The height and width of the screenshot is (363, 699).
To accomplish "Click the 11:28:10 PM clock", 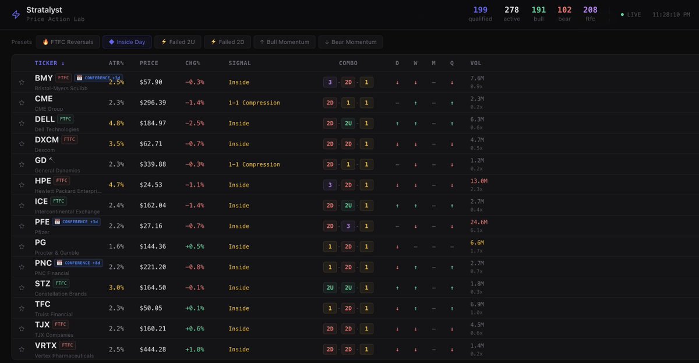I will click(670, 15).
